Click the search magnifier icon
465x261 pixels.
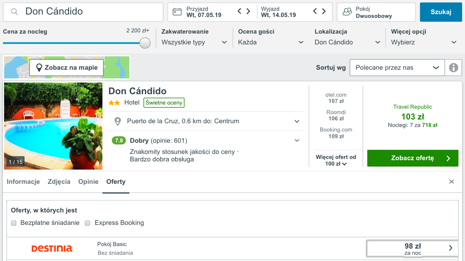click(x=15, y=12)
